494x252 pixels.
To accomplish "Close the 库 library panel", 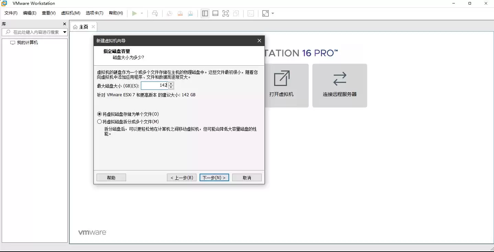I will click(x=64, y=24).
